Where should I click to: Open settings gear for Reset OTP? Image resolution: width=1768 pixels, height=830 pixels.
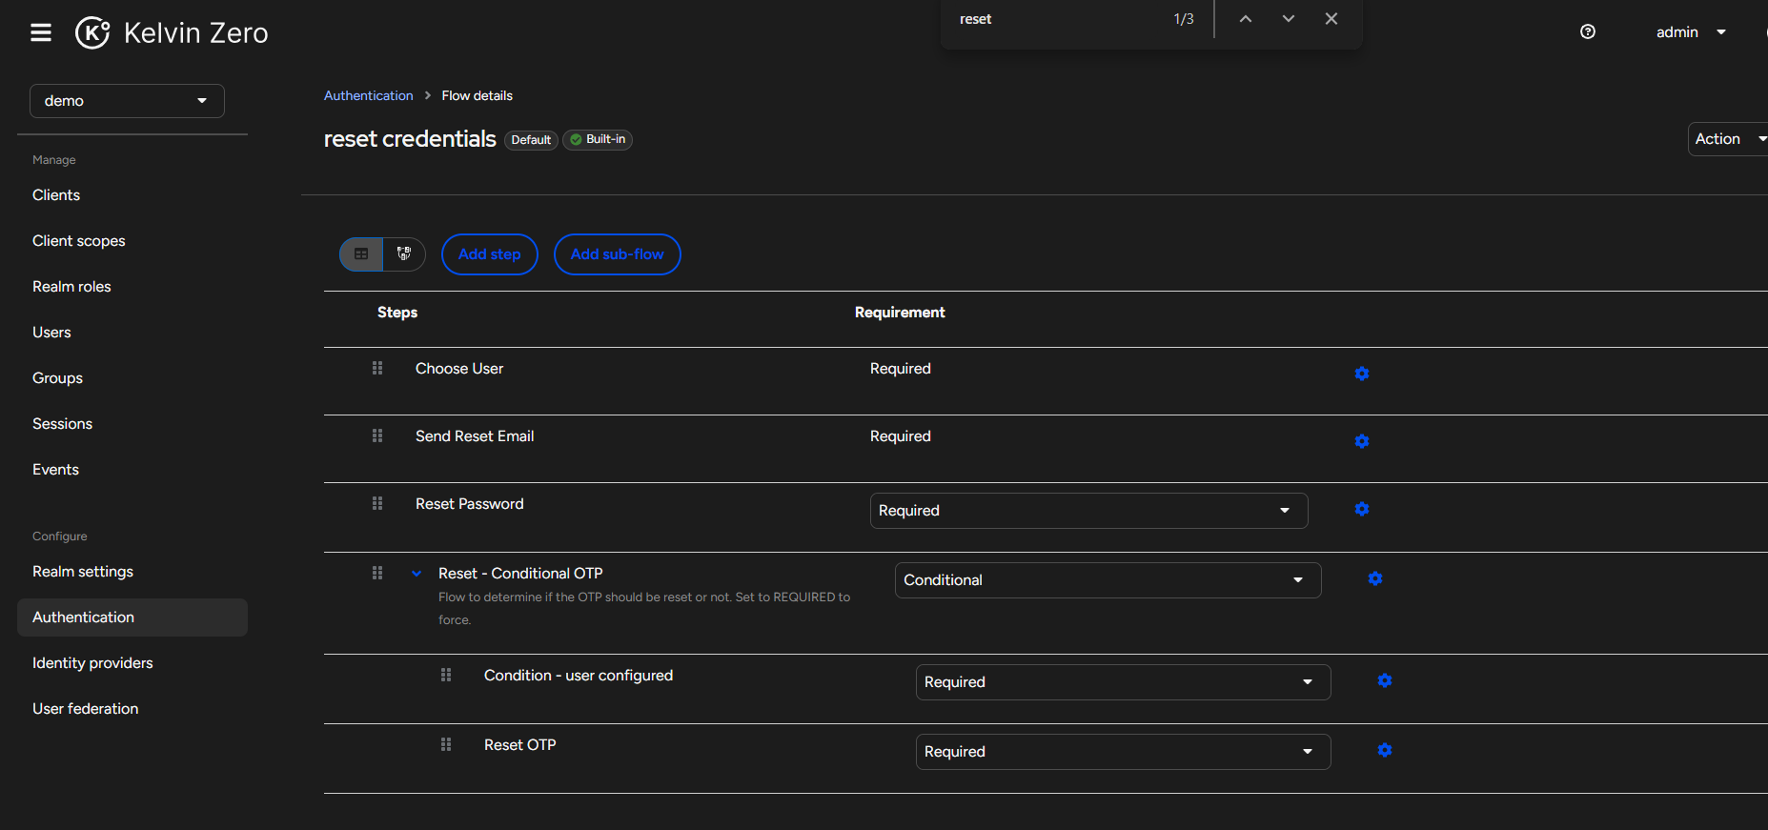[1385, 750]
